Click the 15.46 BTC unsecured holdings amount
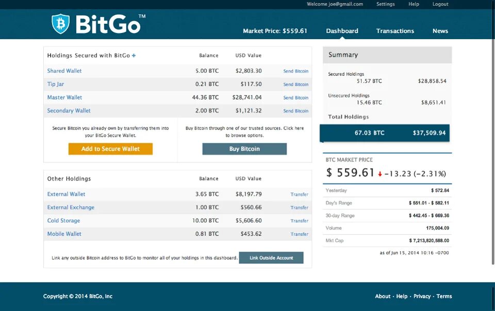Screen dimensions: 495x311 pyautogui.click(x=369, y=102)
